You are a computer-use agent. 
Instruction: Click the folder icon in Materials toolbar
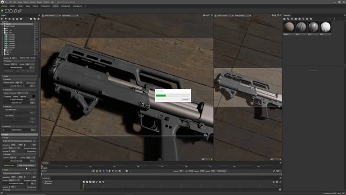coord(296,19)
